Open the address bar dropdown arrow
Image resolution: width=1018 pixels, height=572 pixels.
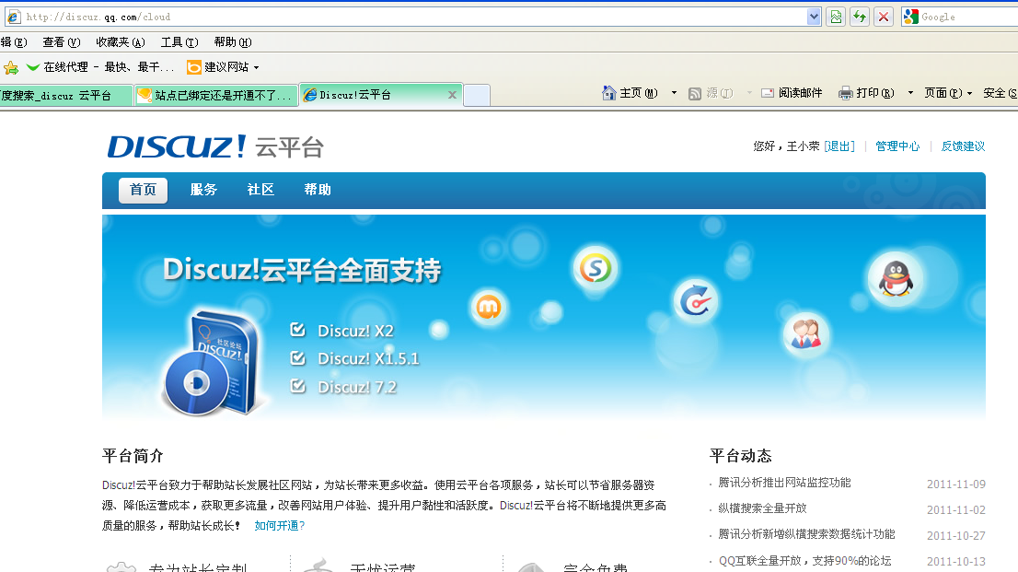(814, 17)
